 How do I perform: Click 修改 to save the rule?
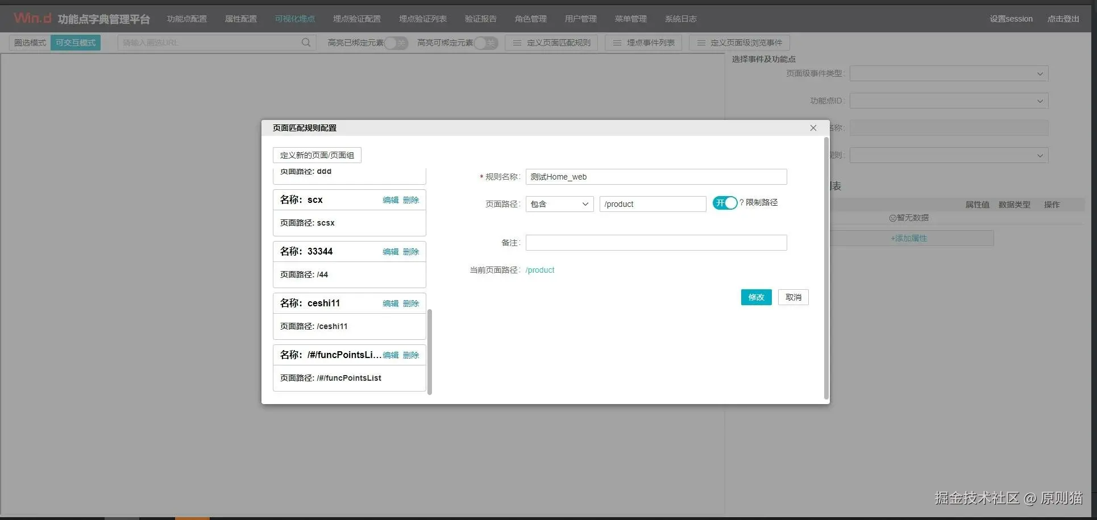757,297
